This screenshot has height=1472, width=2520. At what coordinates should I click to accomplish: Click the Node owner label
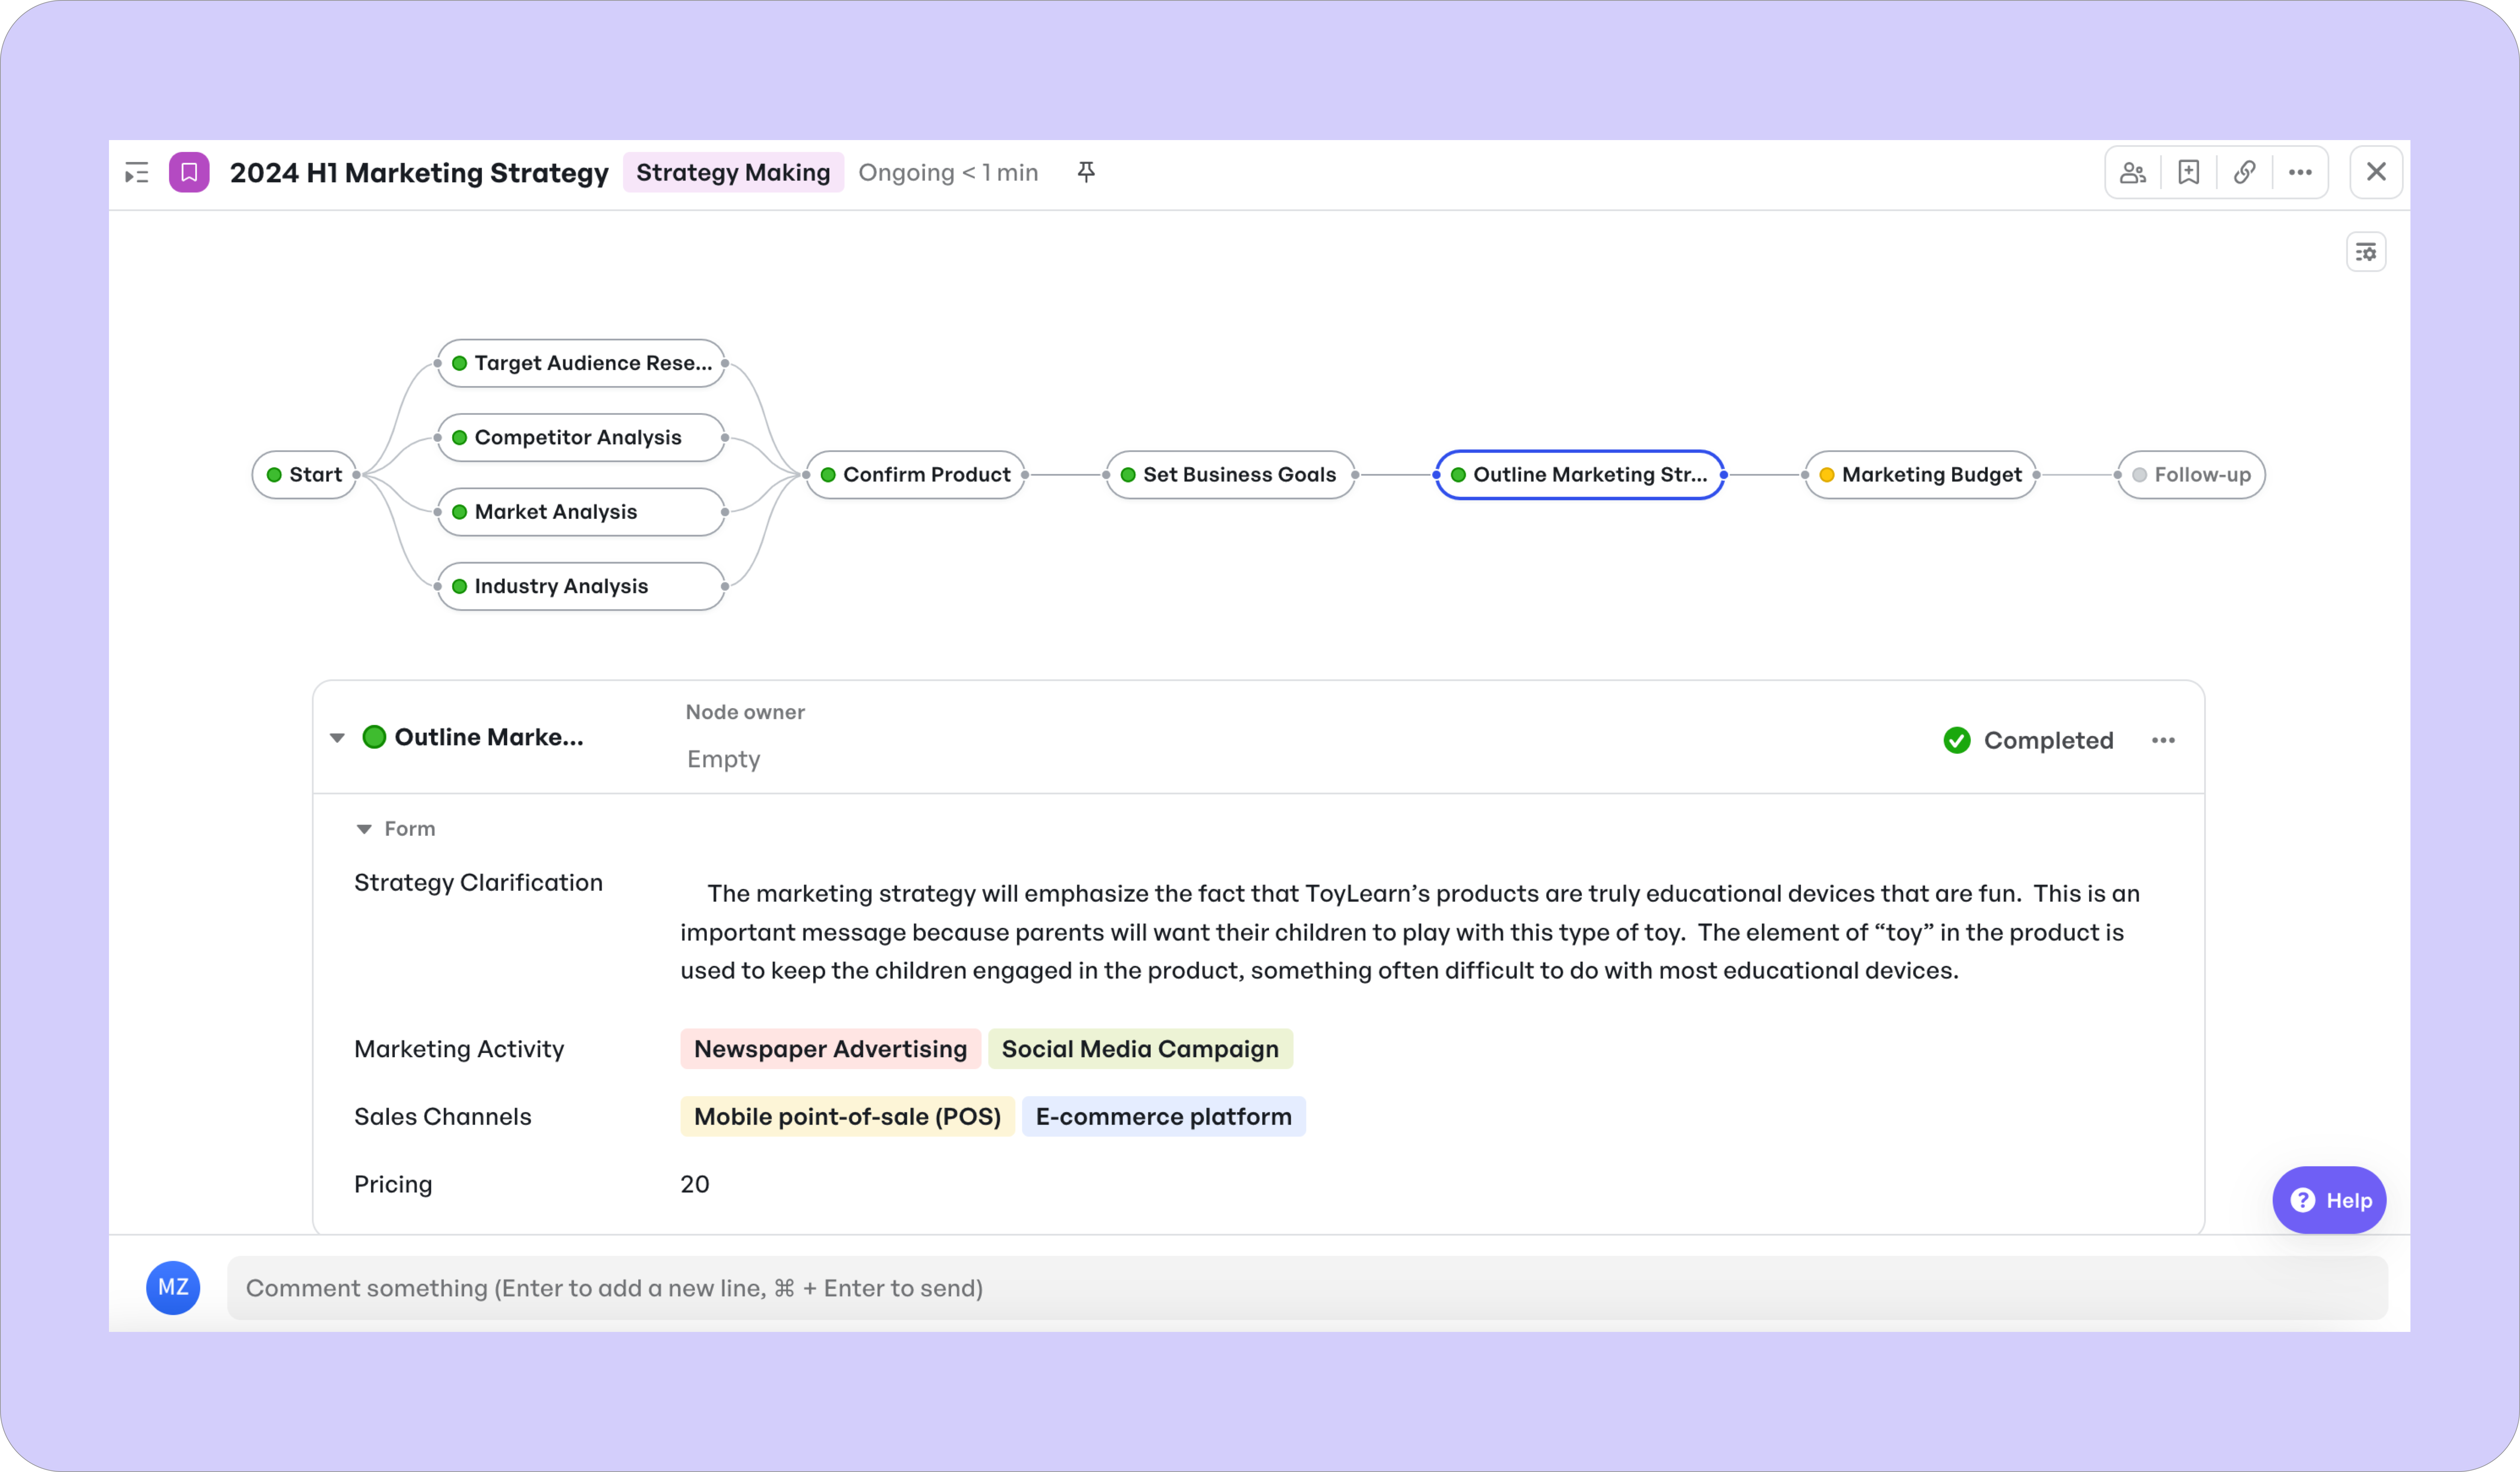click(745, 712)
